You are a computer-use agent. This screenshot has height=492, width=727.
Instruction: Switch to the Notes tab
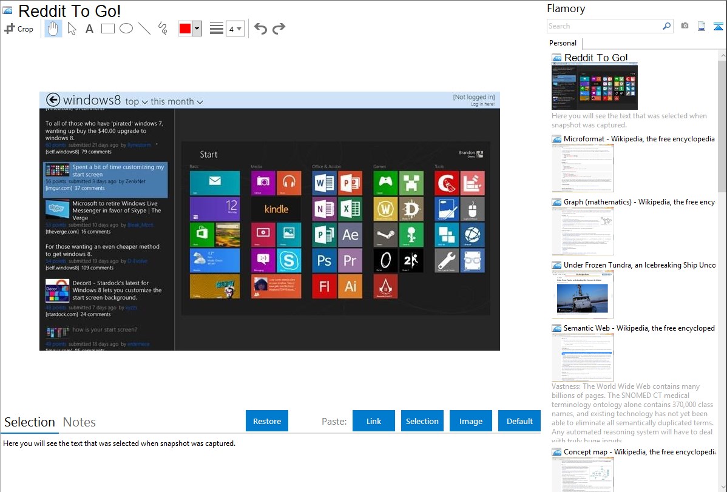(x=79, y=422)
